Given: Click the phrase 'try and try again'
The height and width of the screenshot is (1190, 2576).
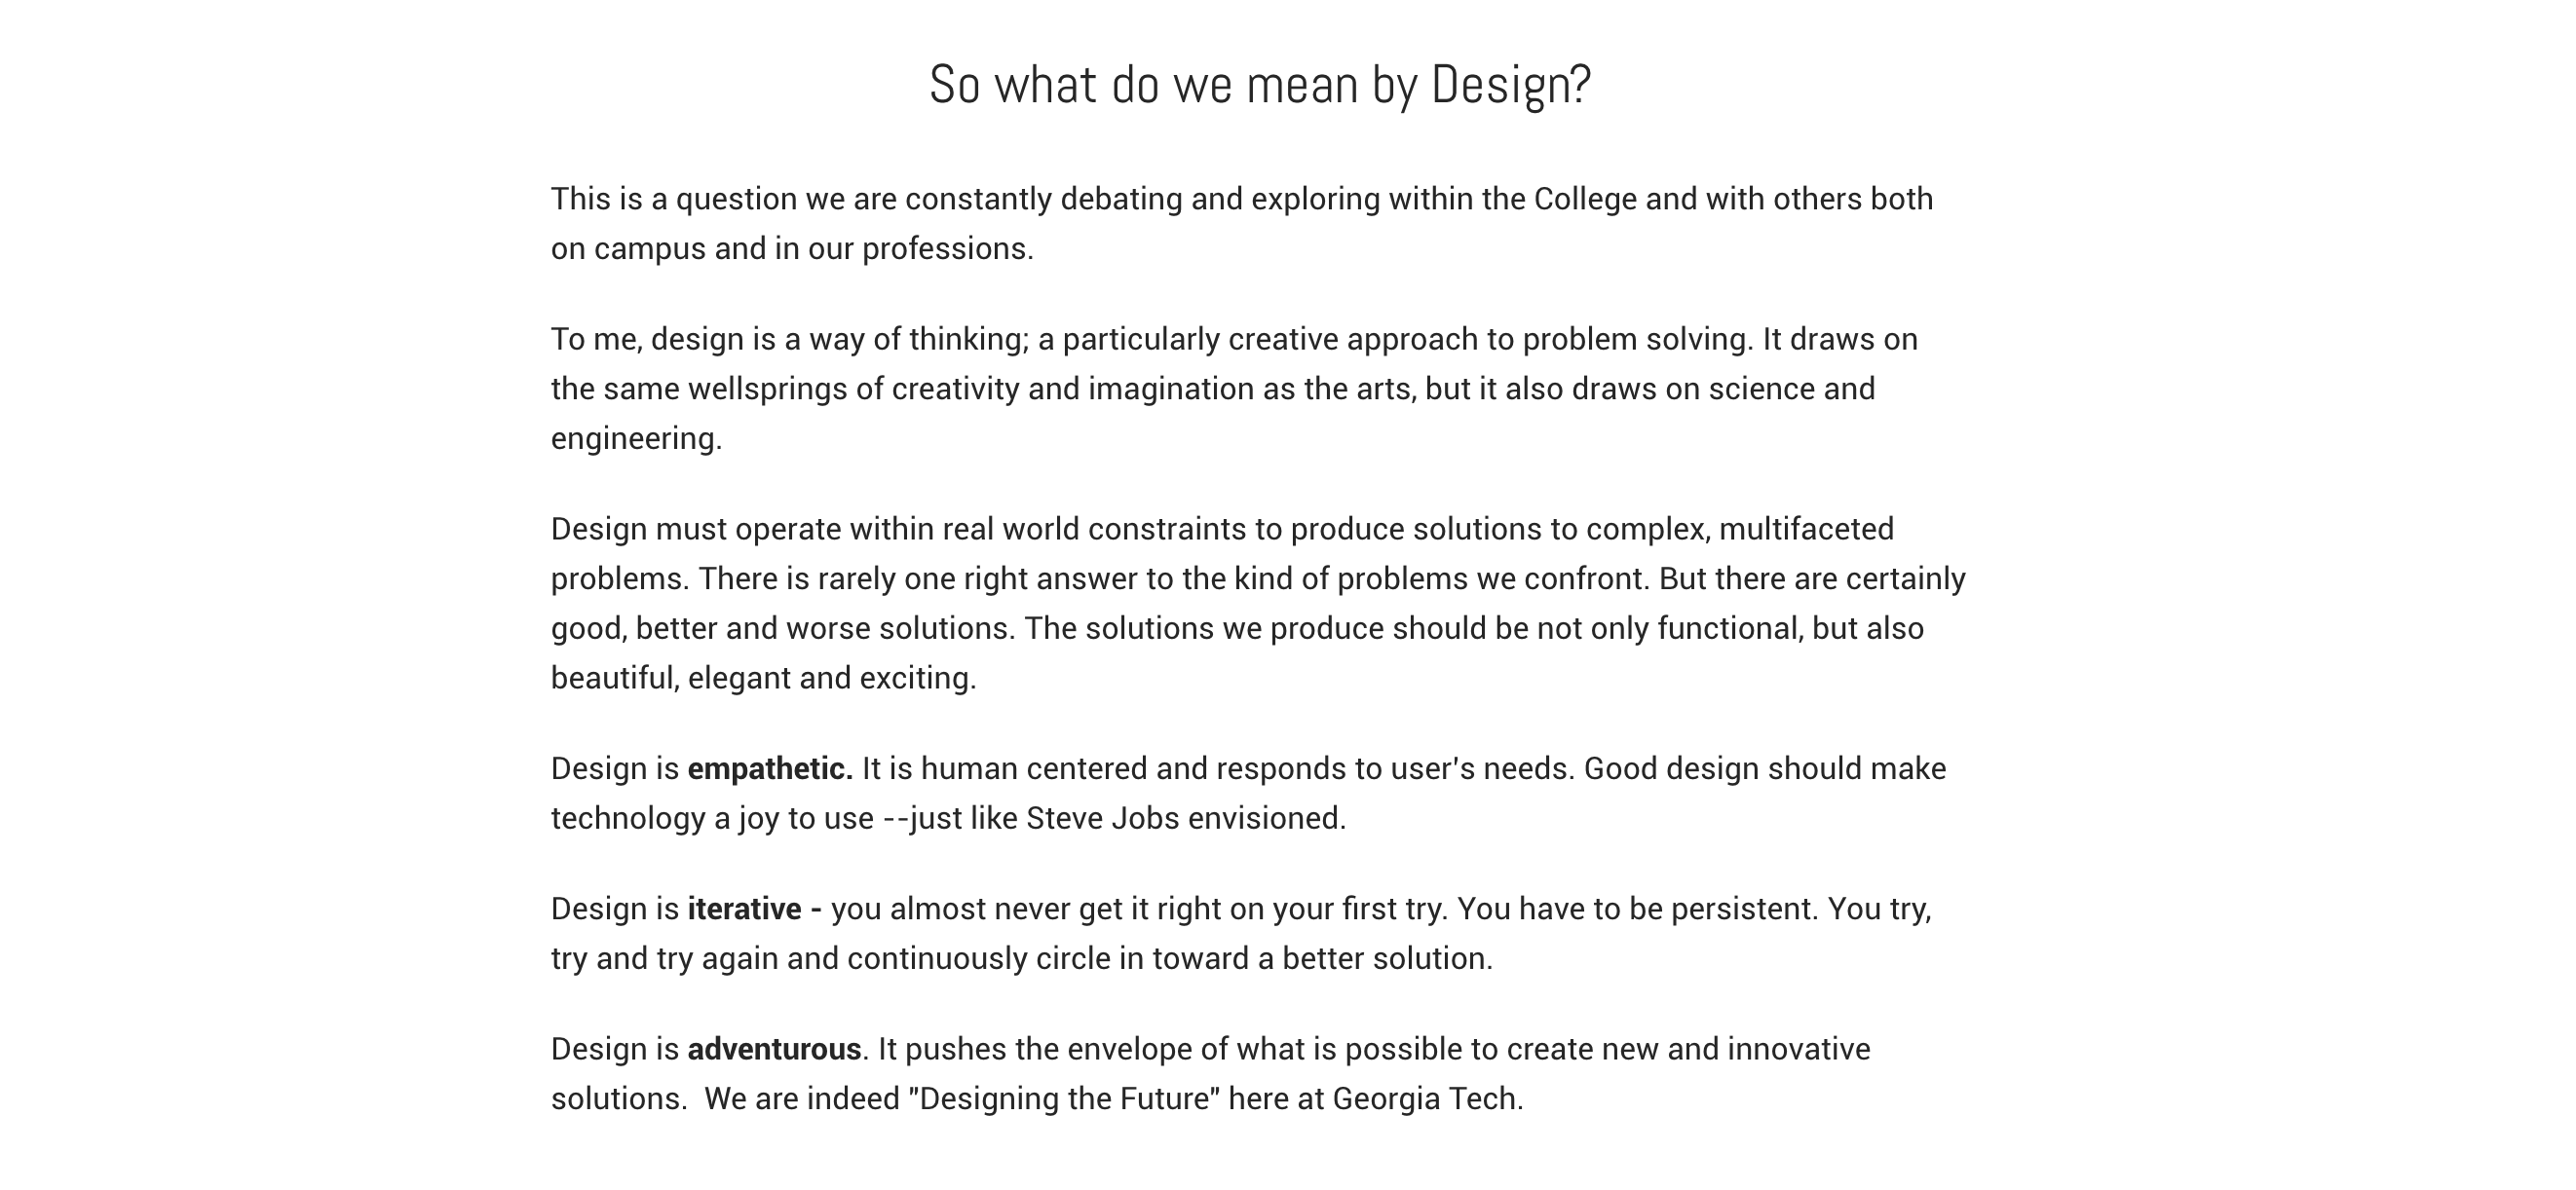Looking at the screenshot, I should [665, 958].
